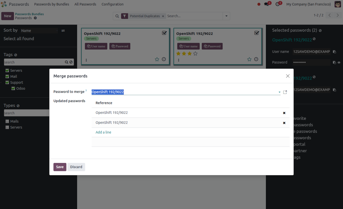Image resolution: width=343 pixels, height=209 pixels.
Task: Clear the Tags filter icon
Action: (x=15, y=55)
